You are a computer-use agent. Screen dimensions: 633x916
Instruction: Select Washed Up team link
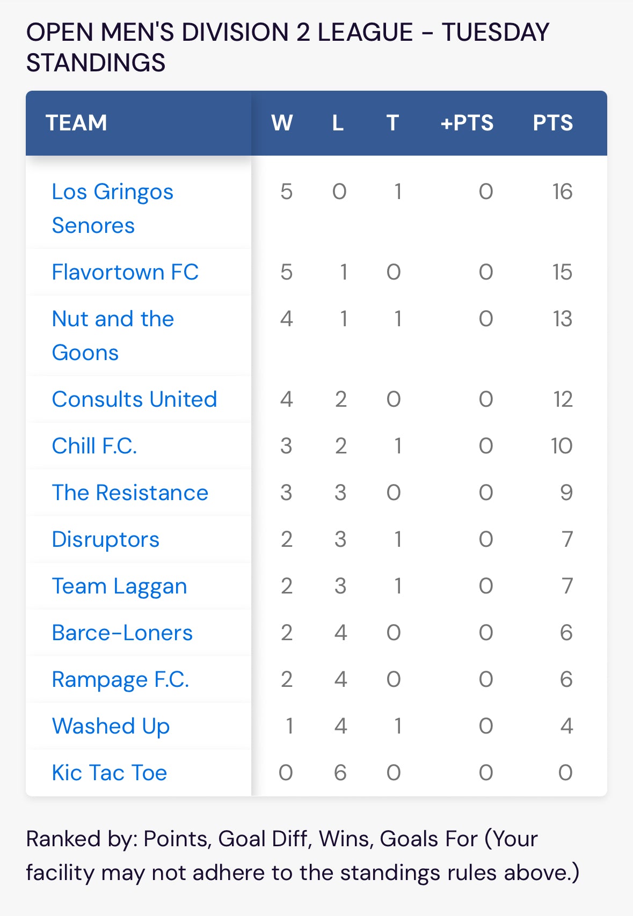(x=111, y=726)
